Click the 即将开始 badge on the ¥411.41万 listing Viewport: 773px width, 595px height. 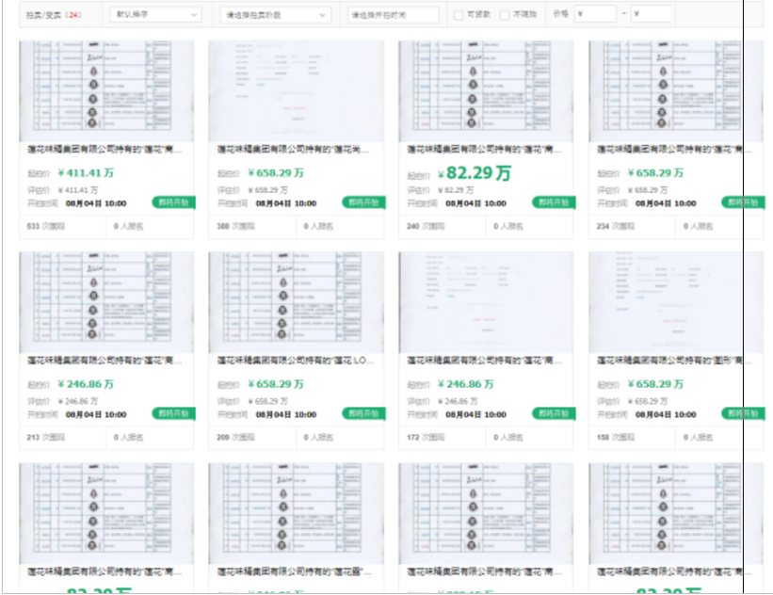[x=173, y=202]
